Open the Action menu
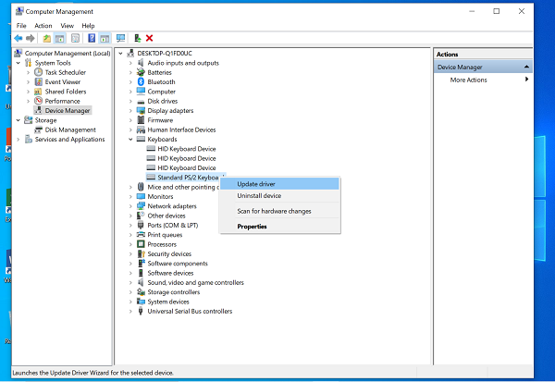 click(43, 25)
